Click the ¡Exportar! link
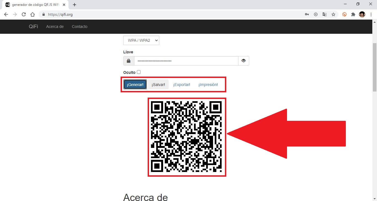 pyautogui.click(x=182, y=85)
